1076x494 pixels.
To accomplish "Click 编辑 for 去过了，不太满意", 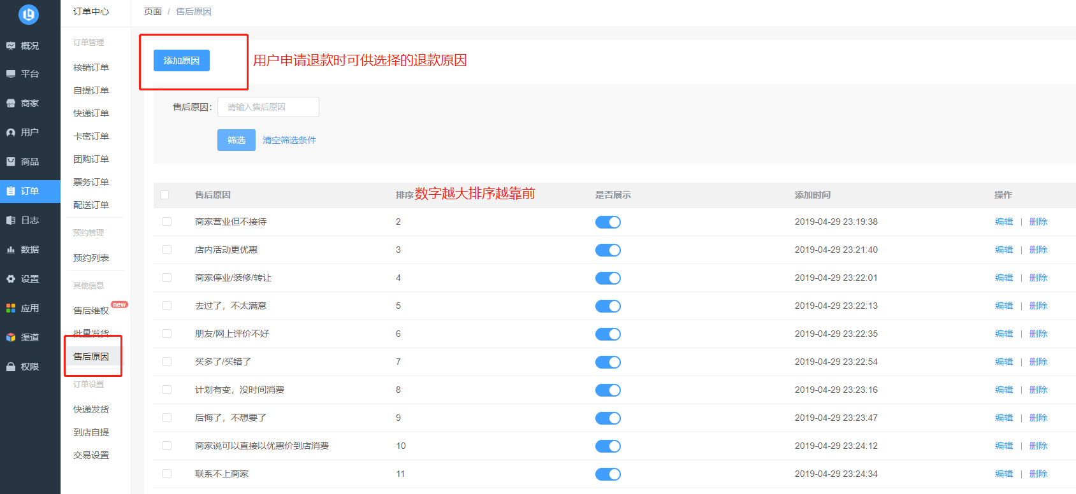I will click(x=1004, y=306).
